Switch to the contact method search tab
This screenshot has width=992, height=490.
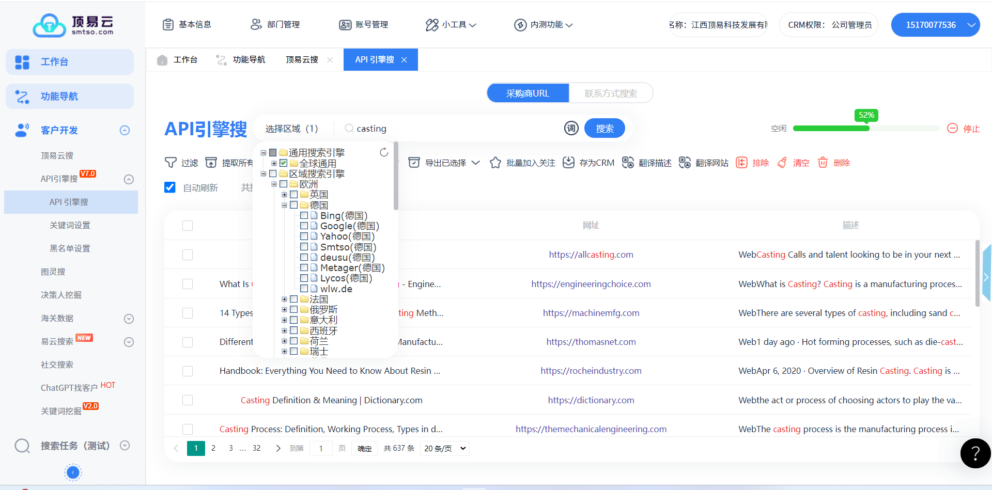pyautogui.click(x=611, y=93)
